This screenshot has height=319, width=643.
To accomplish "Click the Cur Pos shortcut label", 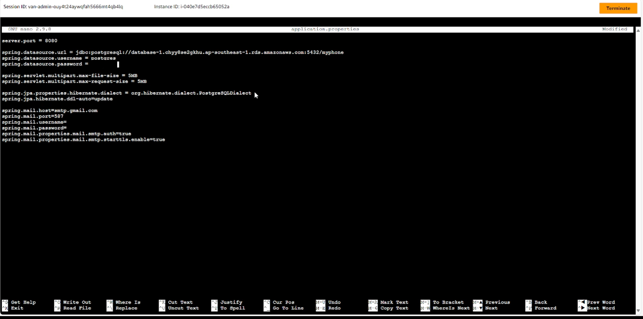I will coord(284,302).
